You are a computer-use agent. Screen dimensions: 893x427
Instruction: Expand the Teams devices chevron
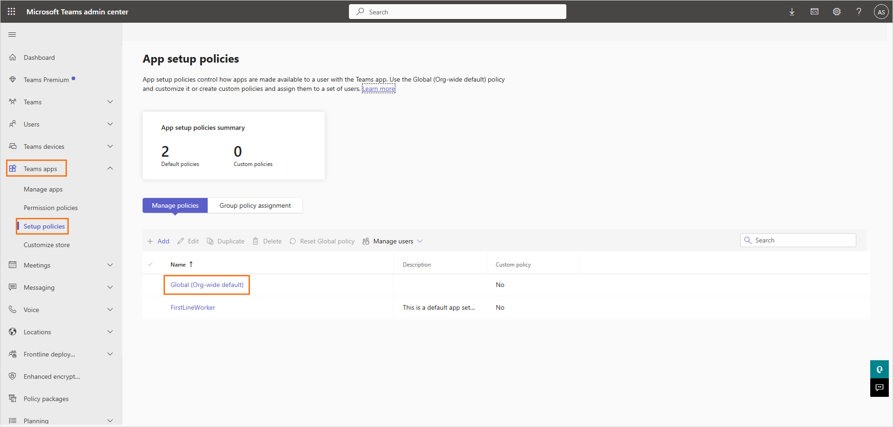[x=110, y=147]
